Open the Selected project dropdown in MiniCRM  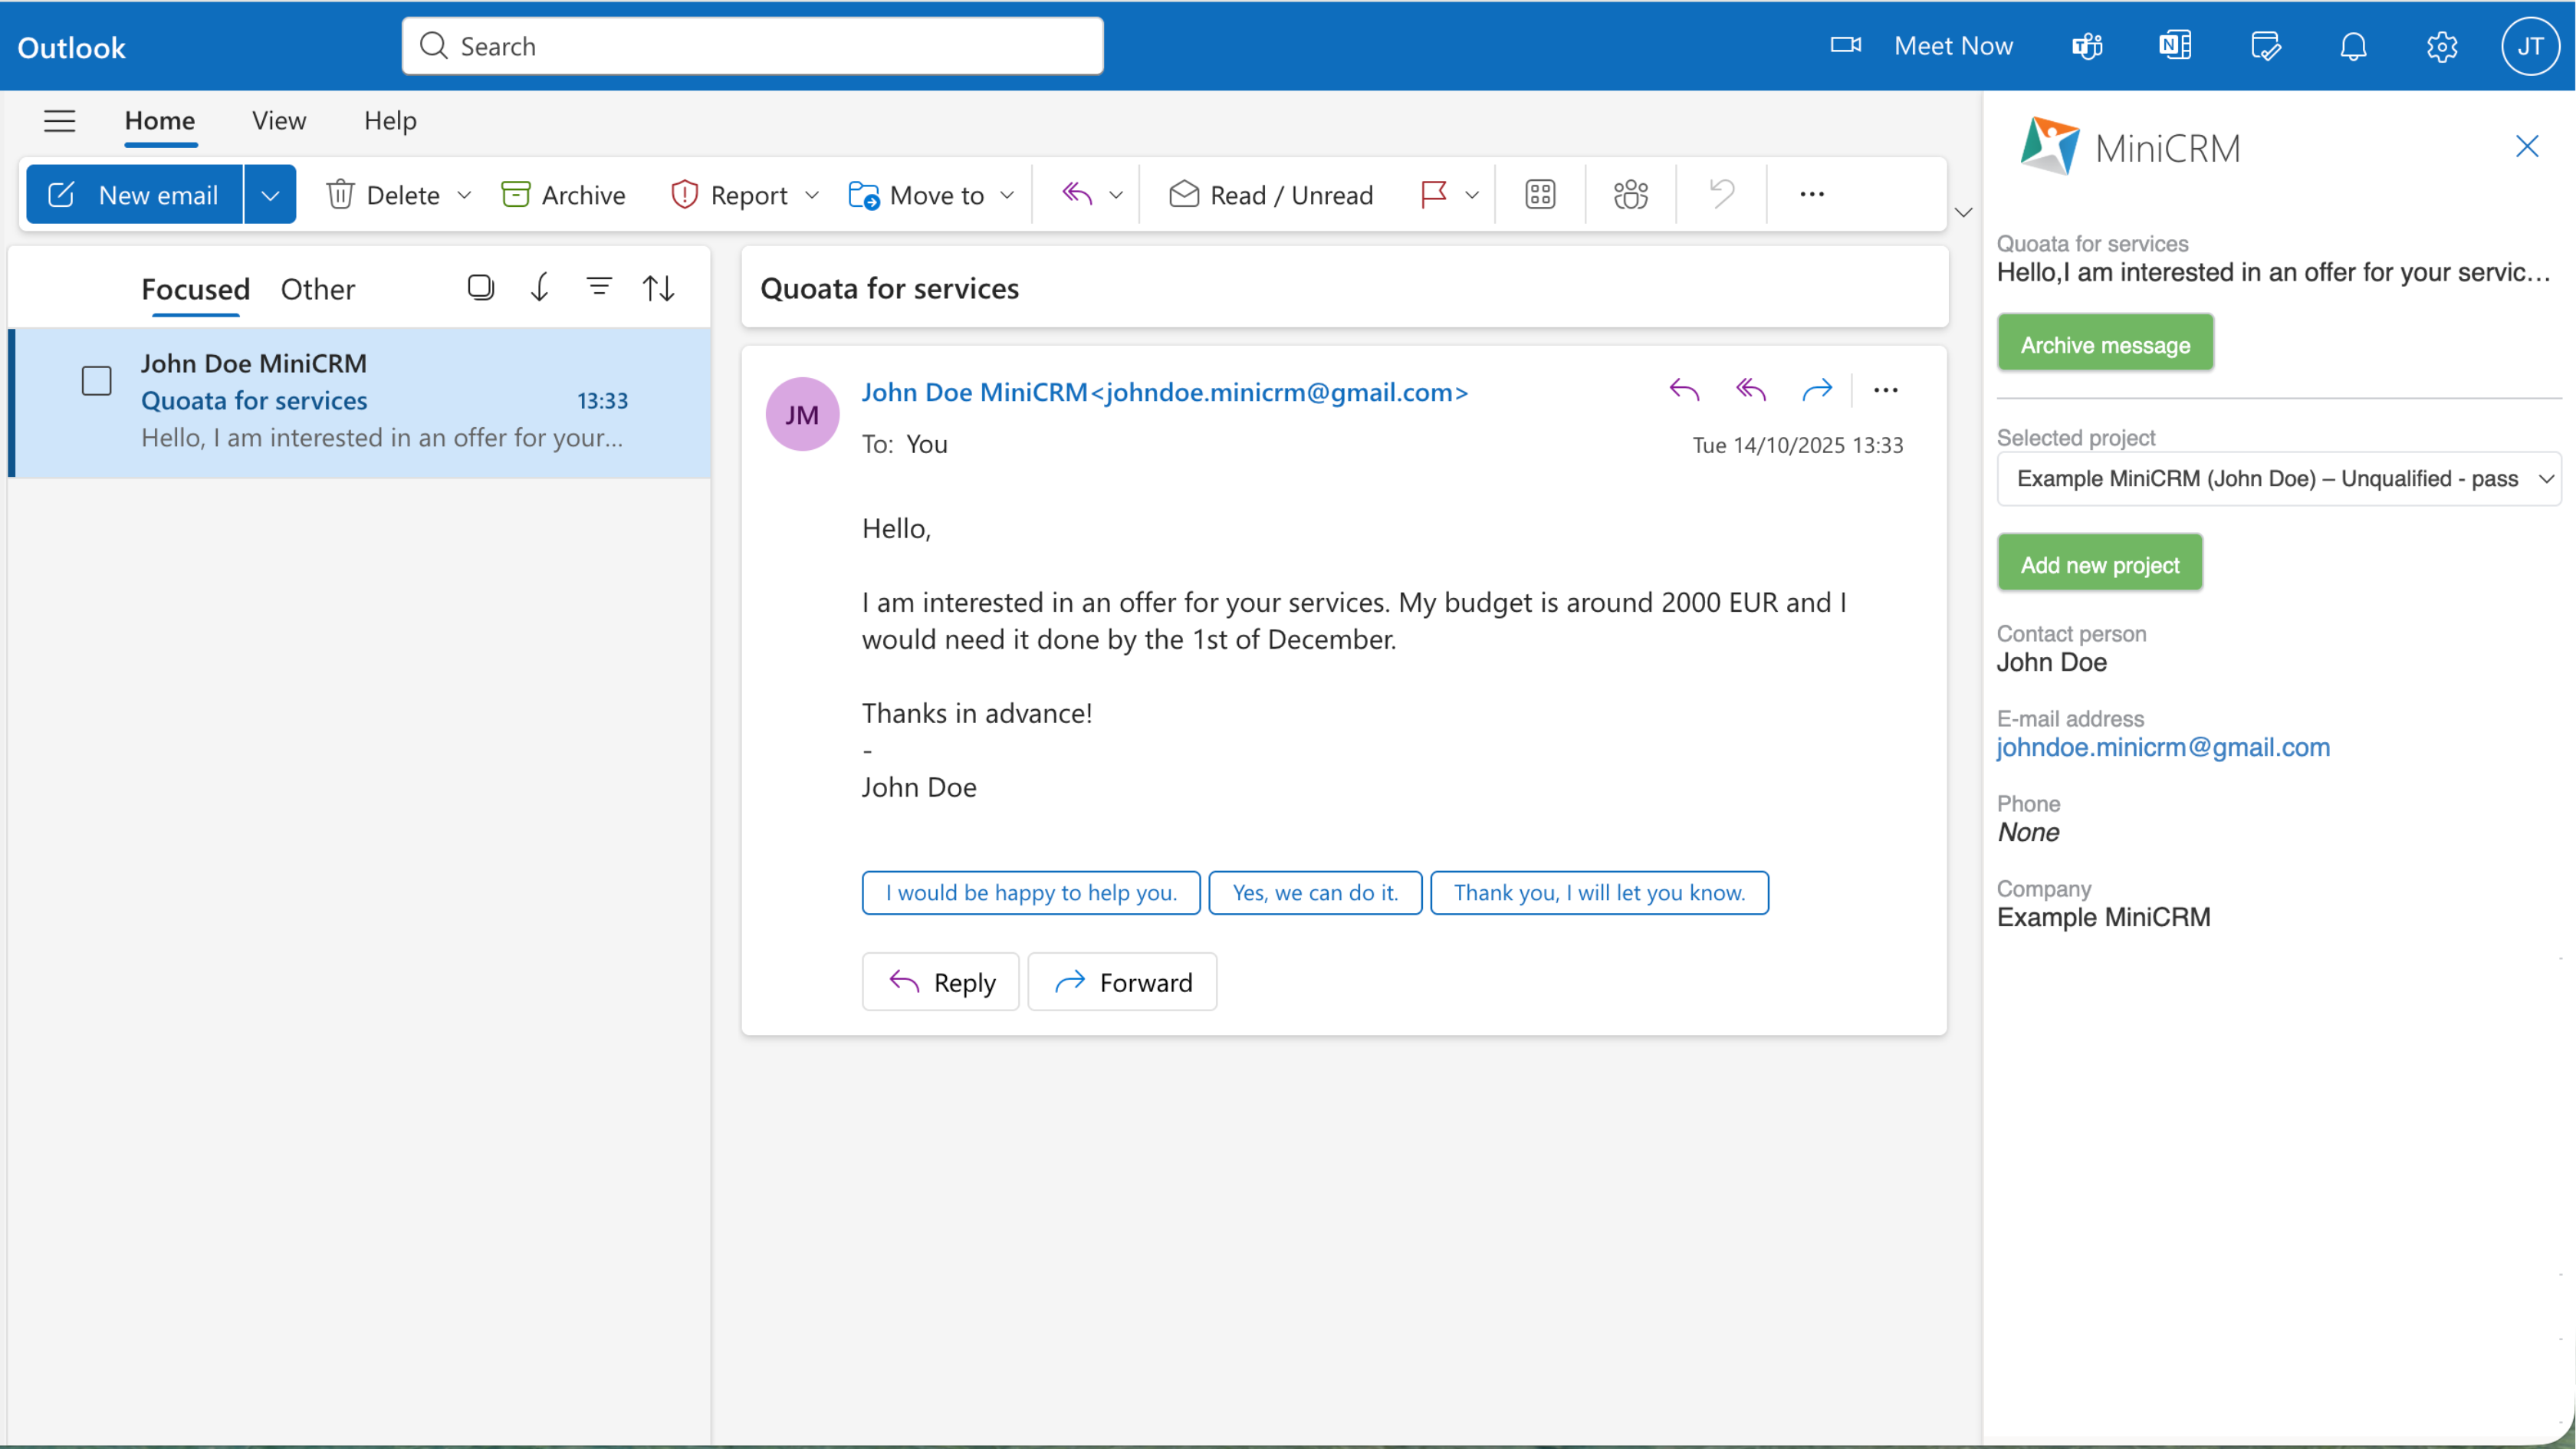pos(2278,478)
